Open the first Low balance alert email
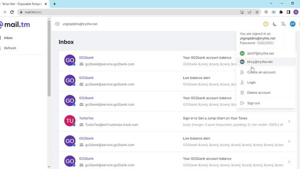 pos(148,81)
